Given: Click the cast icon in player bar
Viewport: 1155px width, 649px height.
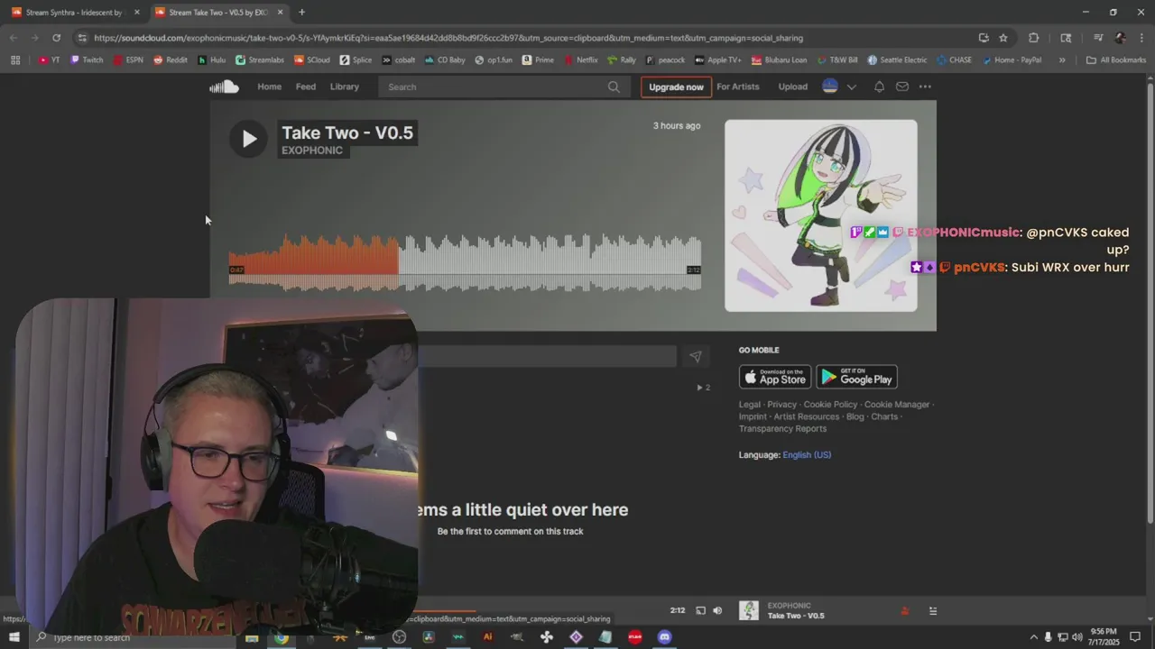Looking at the screenshot, I should tap(700, 610).
